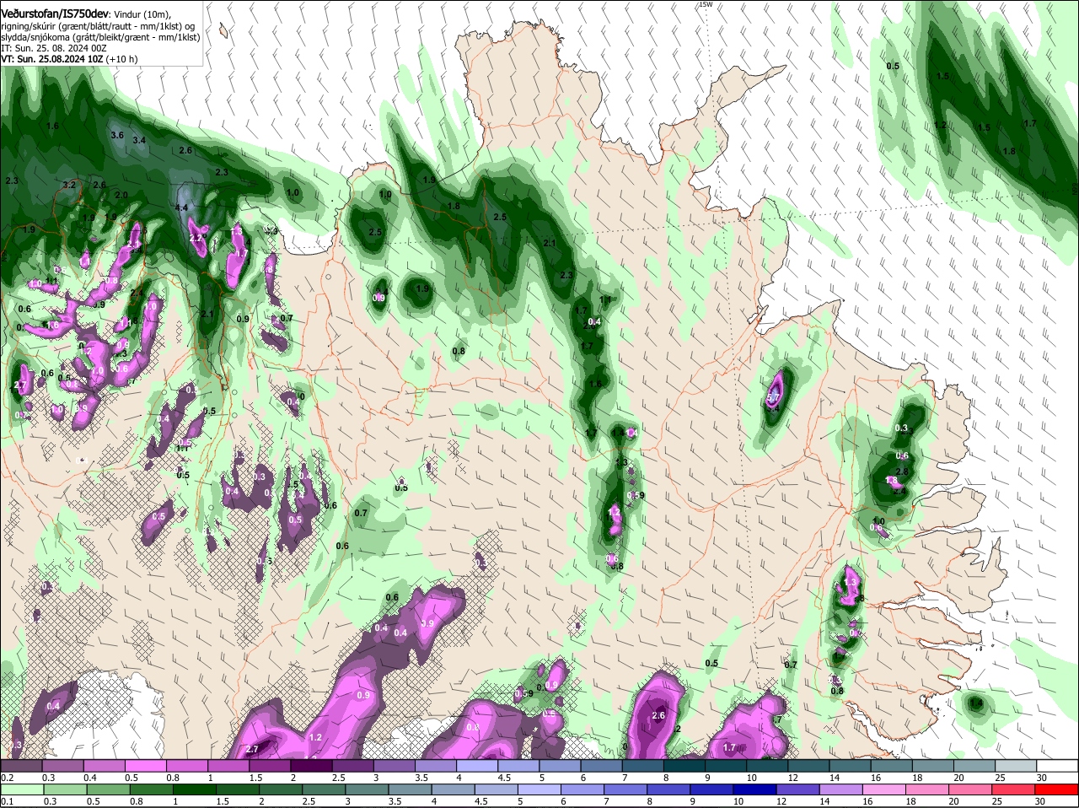Click the 2.8 precipitation value in the east
1079x808 pixels.
click(x=902, y=471)
